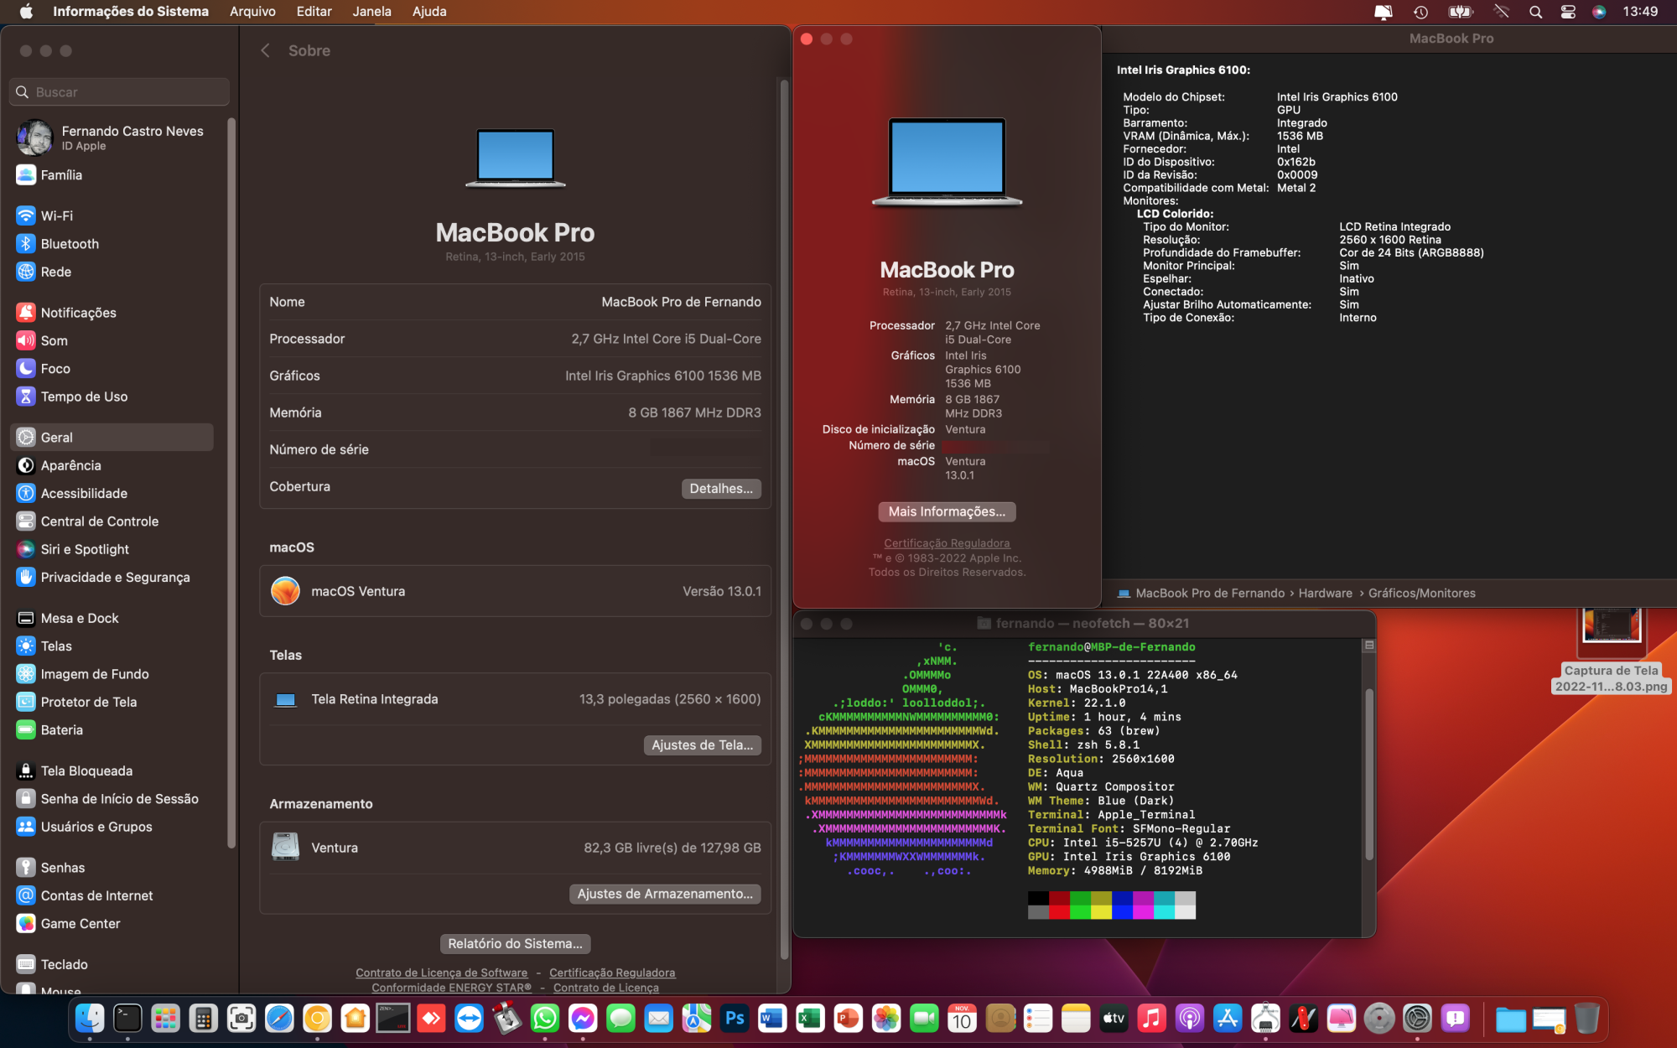The image size is (1677, 1048).
Task: Select Geral in the sidebar
Action: (113, 438)
